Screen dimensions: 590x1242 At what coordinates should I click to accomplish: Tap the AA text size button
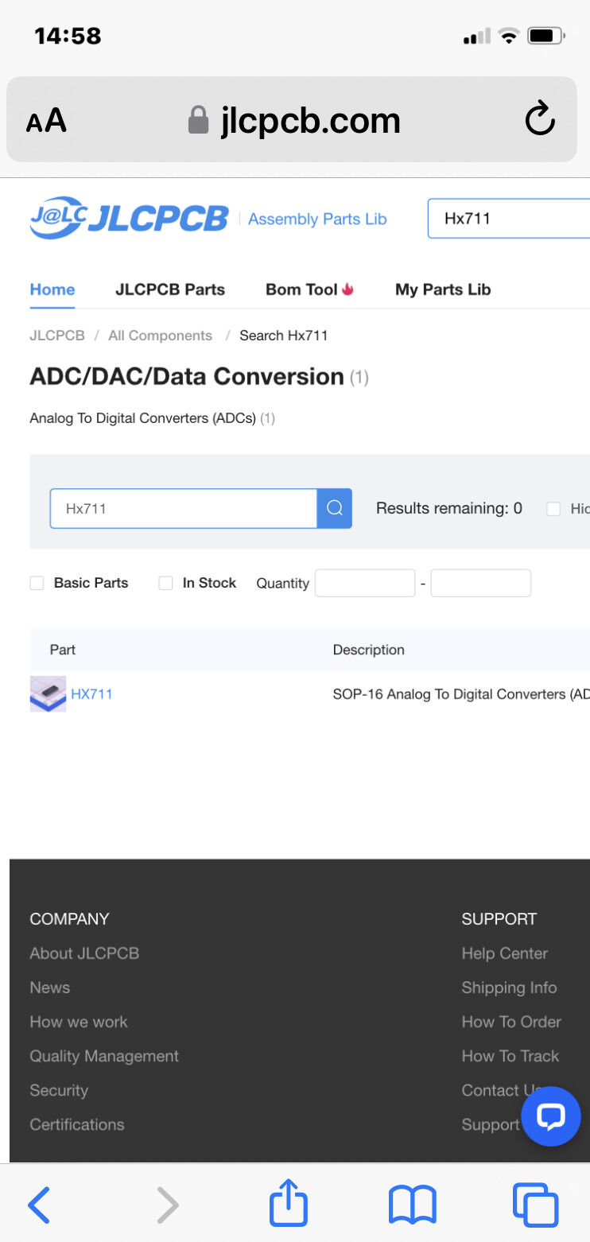click(46, 121)
